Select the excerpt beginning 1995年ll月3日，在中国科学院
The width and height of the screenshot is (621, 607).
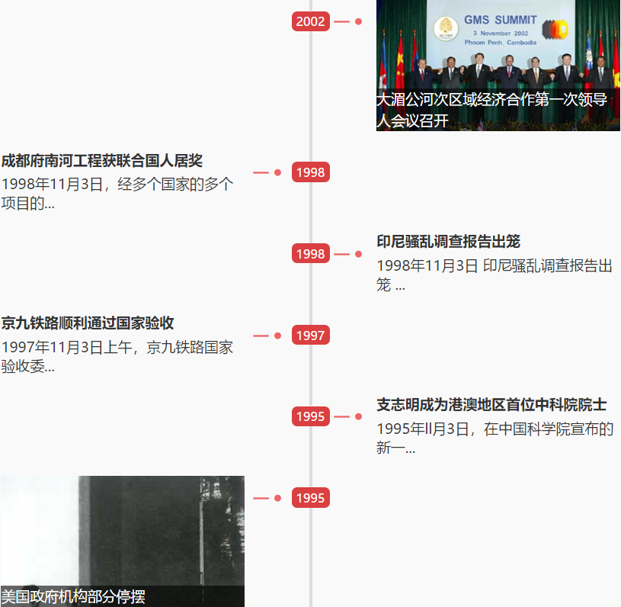495,438
